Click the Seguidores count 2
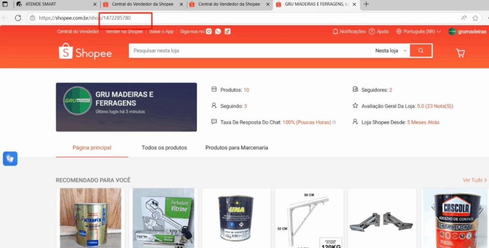The width and height of the screenshot is (489, 248). [391, 90]
